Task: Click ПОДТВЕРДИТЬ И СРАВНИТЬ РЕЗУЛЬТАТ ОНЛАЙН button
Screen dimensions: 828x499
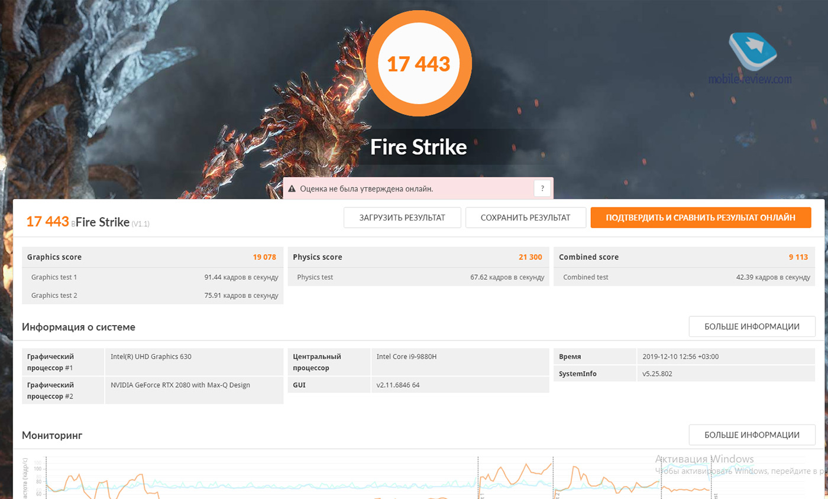Action: pyautogui.click(x=701, y=218)
